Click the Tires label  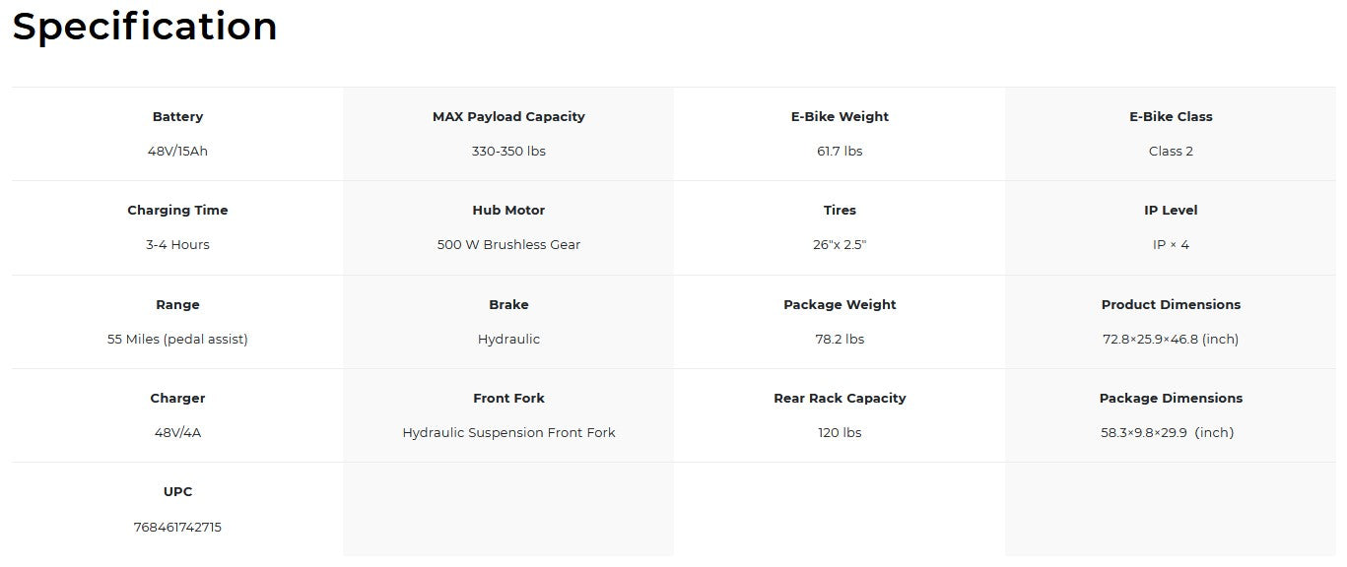840,210
